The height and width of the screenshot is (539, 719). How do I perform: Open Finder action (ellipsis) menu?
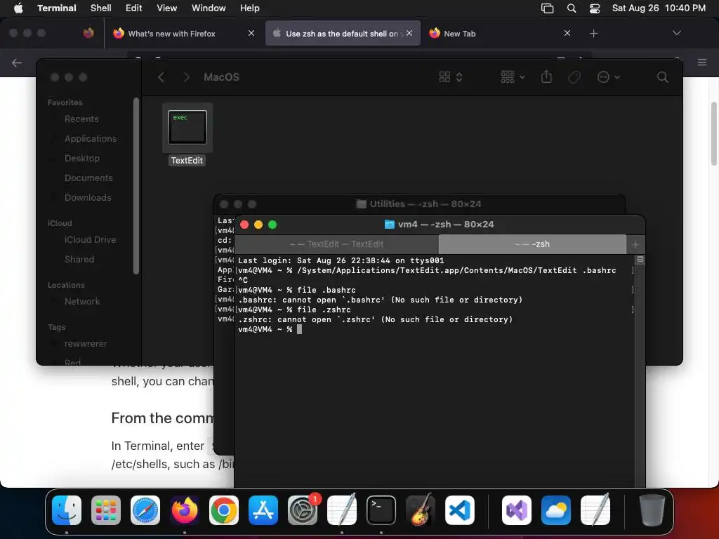608,77
